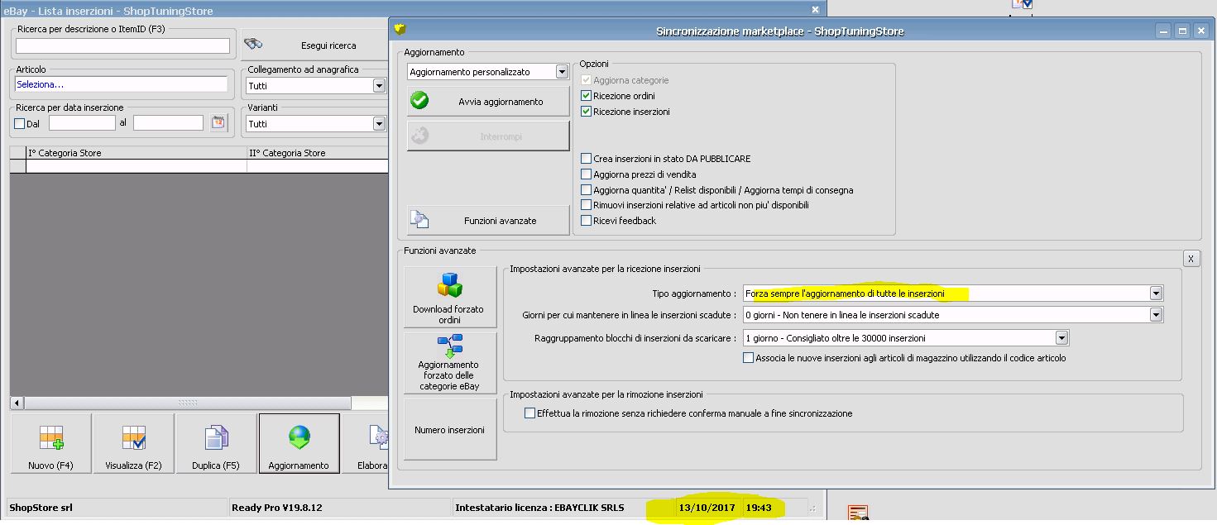
Task: Click the time 19:43 in status bar
Action: pos(759,508)
